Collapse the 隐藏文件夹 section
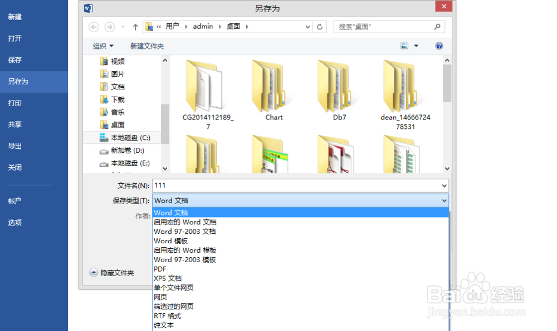 pyautogui.click(x=94, y=272)
